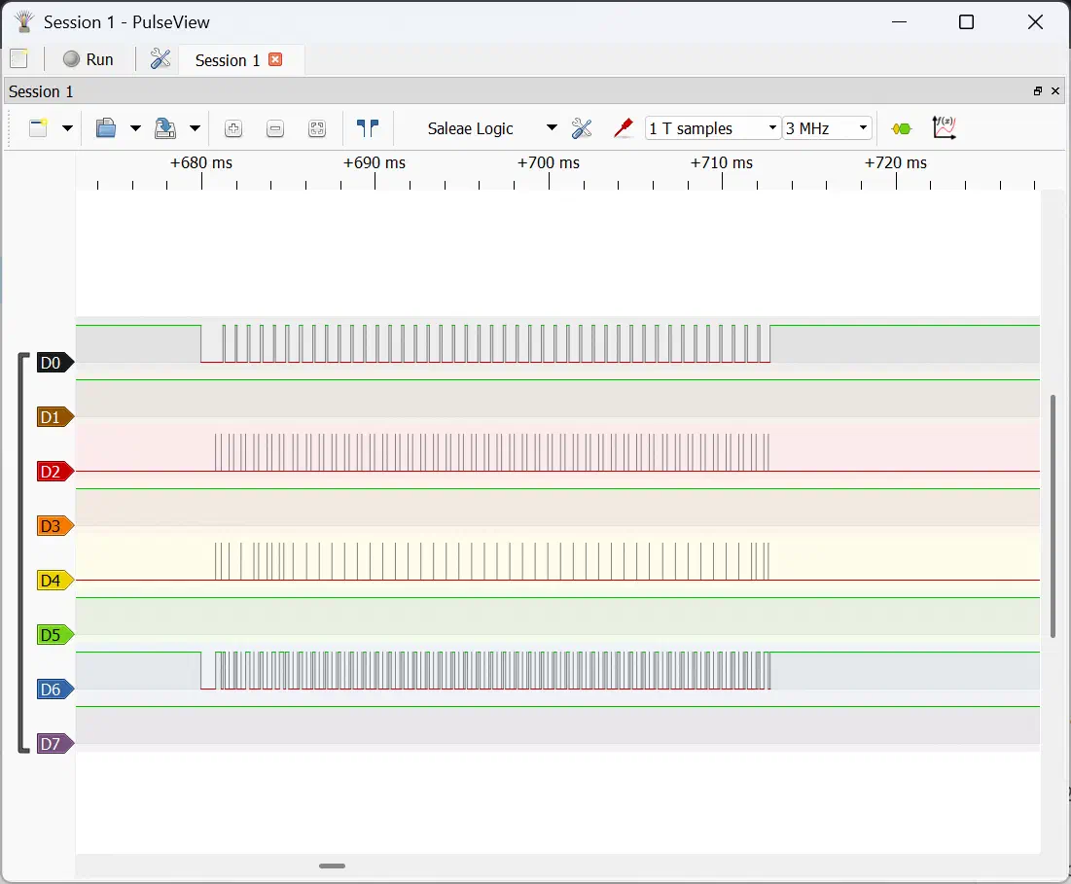This screenshot has height=884, width=1071.
Task: Click the save capture icon
Action: click(x=165, y=127)
